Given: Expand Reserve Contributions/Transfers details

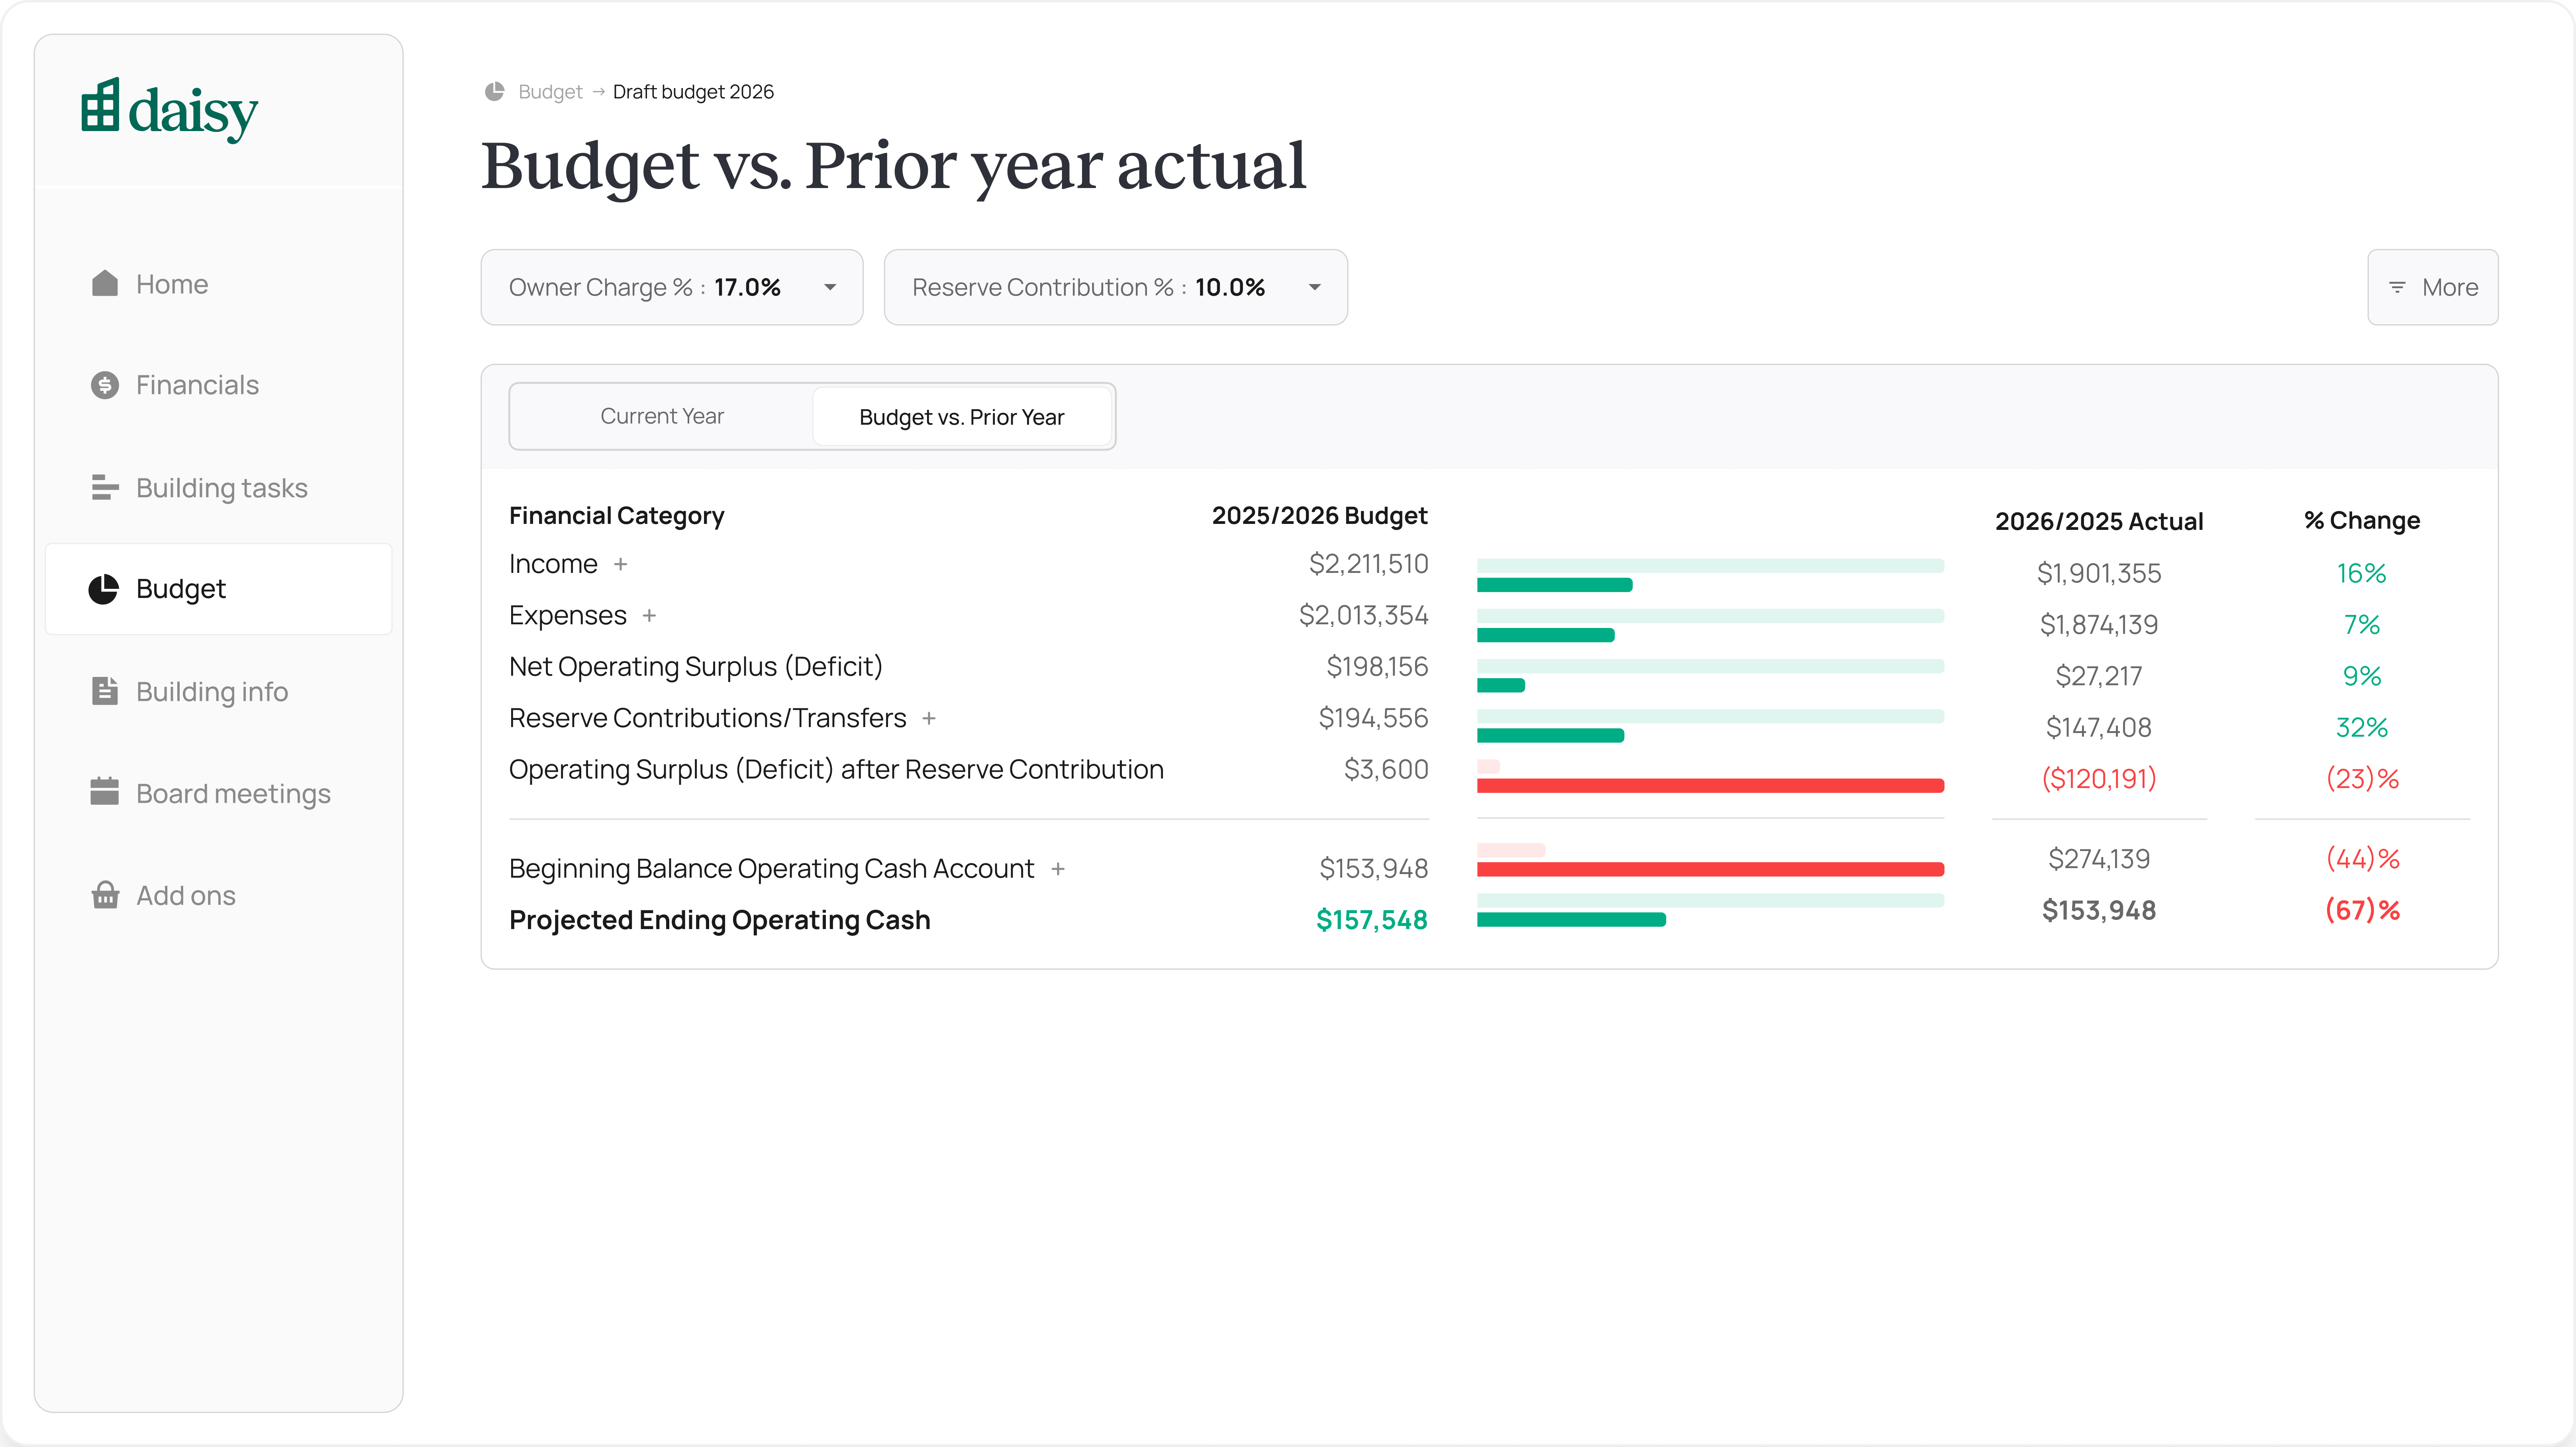Looking at the screenshot, I should coord(929,718).
